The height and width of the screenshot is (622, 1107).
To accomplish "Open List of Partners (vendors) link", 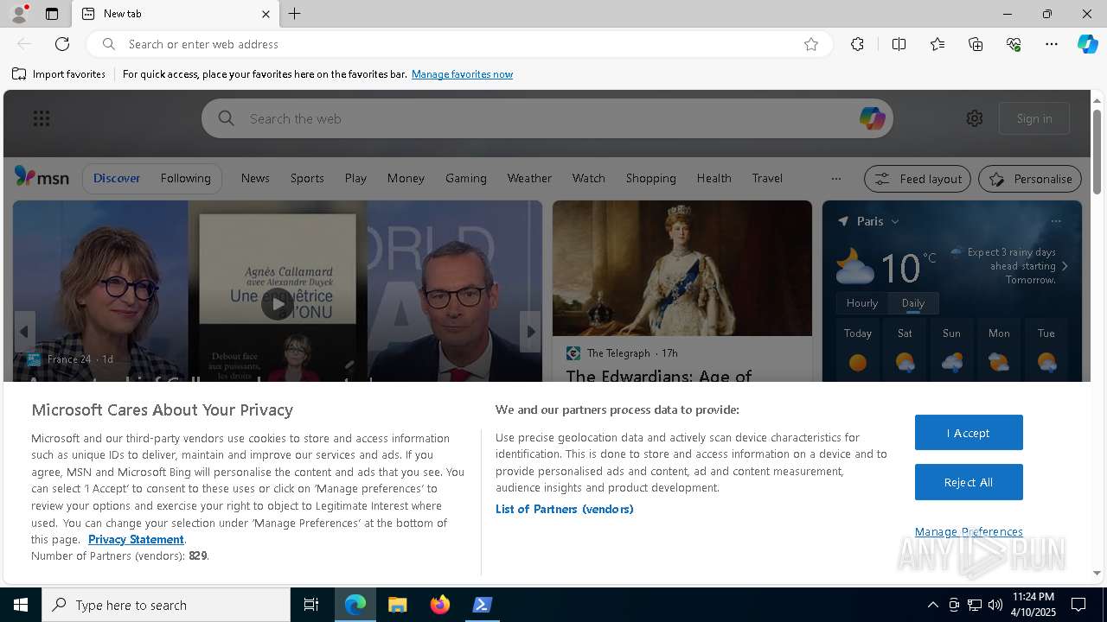I will [564, 509].
